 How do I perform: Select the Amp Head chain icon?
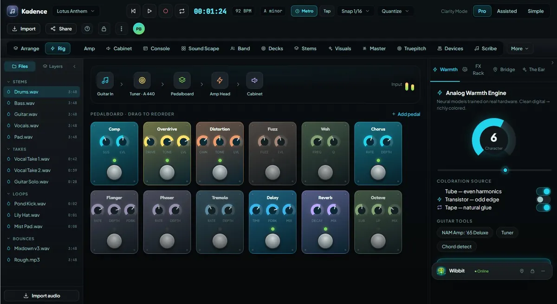coord(220,80)
